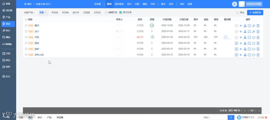Screen dimensions: 270x120
Task: Close the 发布上线 stage with the power icon
Action: [x=254, y=55]
